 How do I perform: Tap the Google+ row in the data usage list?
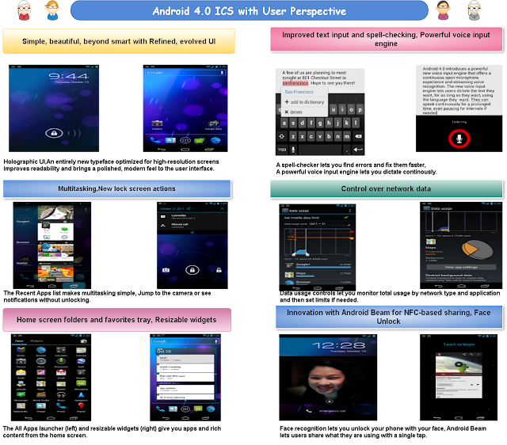[317, 265]
